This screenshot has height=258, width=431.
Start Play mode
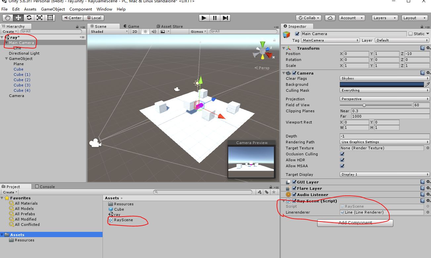pos(204,18)
